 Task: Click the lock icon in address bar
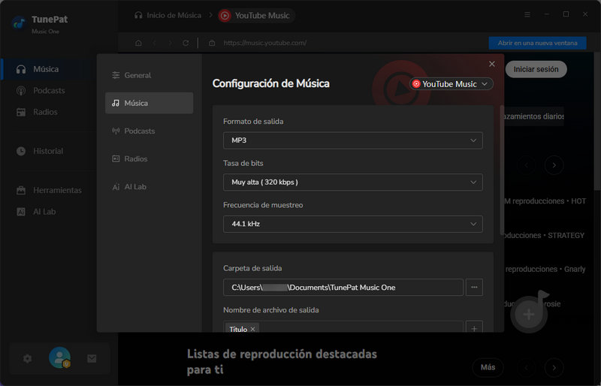(212, 44)
